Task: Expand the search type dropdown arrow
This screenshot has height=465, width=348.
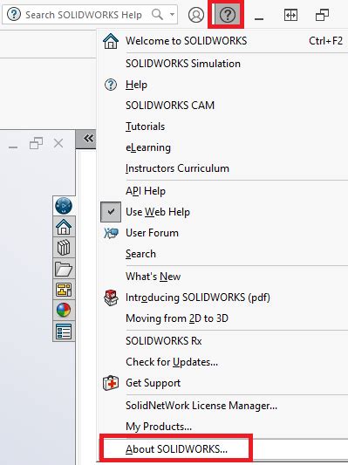Action: click(x=172, y=14)
